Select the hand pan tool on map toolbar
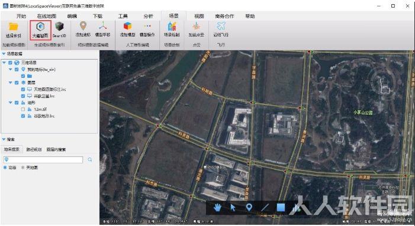Image resolution: width=415 pixels, height=226 pixels. point(217,208)
